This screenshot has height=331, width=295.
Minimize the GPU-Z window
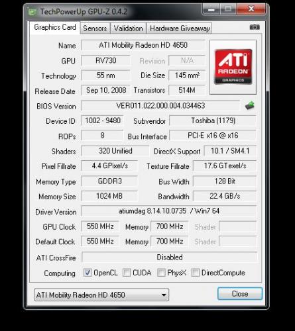(x=211, y=10)
